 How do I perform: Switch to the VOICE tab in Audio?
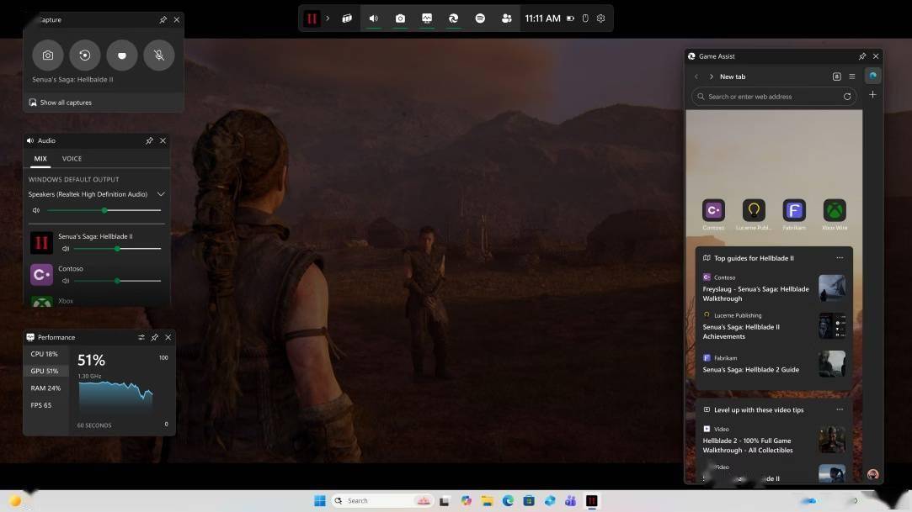(72, 158)
